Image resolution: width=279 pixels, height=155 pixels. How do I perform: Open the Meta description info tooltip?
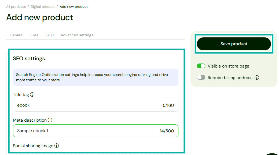(x=50, y=120)
